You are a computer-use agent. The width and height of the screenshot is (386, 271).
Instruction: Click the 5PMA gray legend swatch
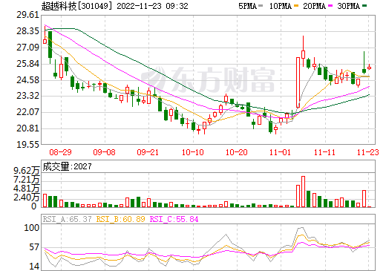click(x=261, y=6)
